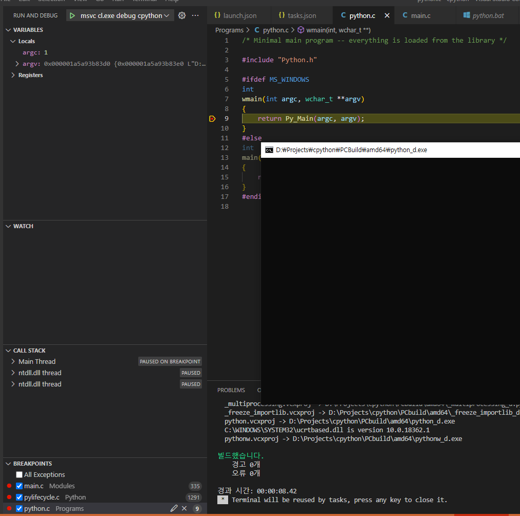Viewport: 520px width, 516px height.
Task: Switch to the launch.json tab
Action: point(239,15)
